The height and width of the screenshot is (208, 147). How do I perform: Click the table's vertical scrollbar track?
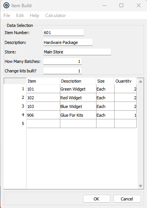pos(141,134)
